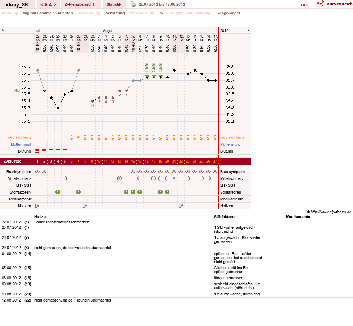The width and height of the screenshot is (353, 326).
Task: Click the temperature point on 11 August
Action: [174, 71]
